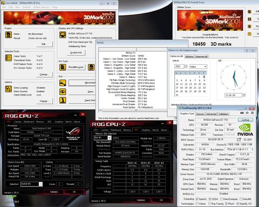Open the Slot #1 dropdown in CPU-Z SPD window
This screenshot has height=207, width=259.
[x=110, y=138]
